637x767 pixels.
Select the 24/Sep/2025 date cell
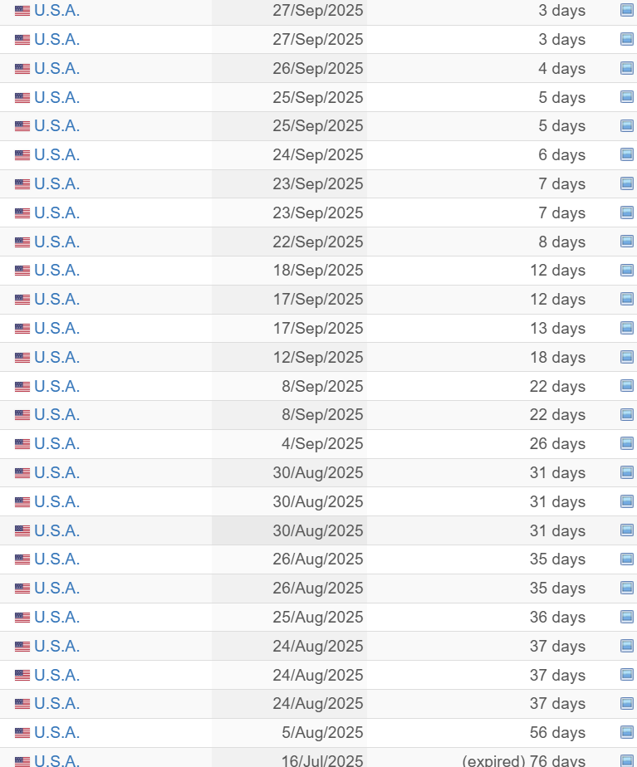[x=318, y=154]
